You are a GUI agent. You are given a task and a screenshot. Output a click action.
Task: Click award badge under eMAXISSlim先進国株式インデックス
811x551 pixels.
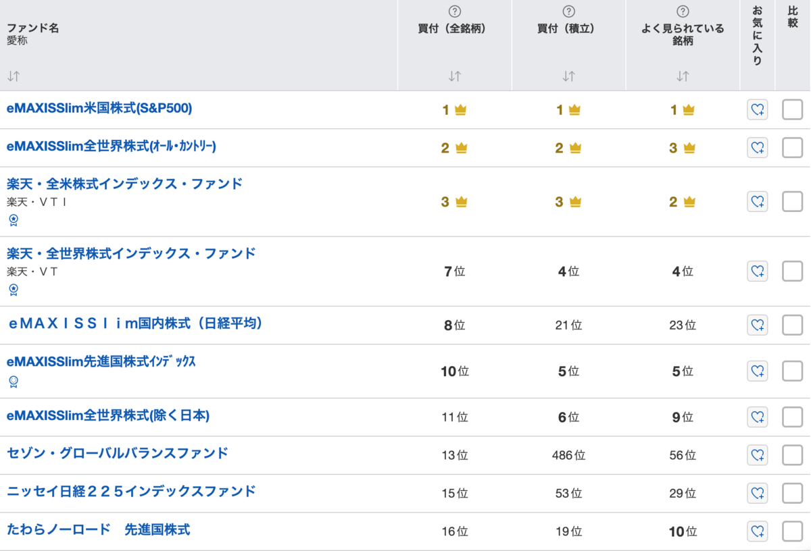point(14,382)
